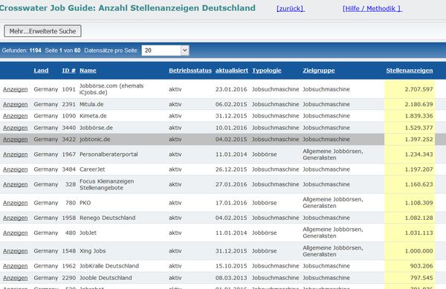This screenshot has width=446, height=289.
Task: Click Anzeigen for Renego Deutschland row
Action: (16, 218)
